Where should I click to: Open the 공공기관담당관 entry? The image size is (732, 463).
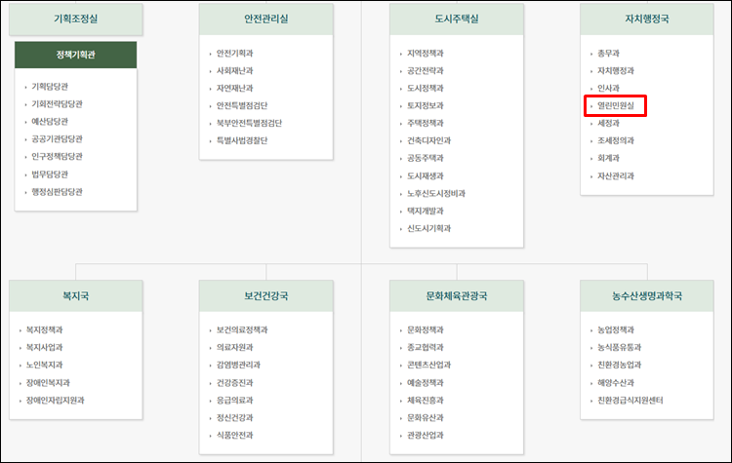(57, 139)
